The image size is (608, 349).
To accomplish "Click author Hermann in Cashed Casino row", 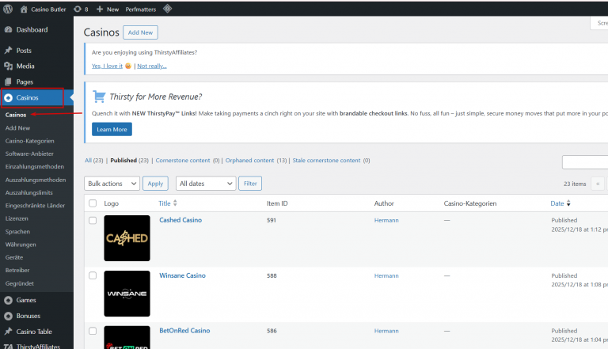I will [386, 220].
